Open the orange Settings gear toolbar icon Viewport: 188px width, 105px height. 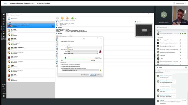point(62,18)
